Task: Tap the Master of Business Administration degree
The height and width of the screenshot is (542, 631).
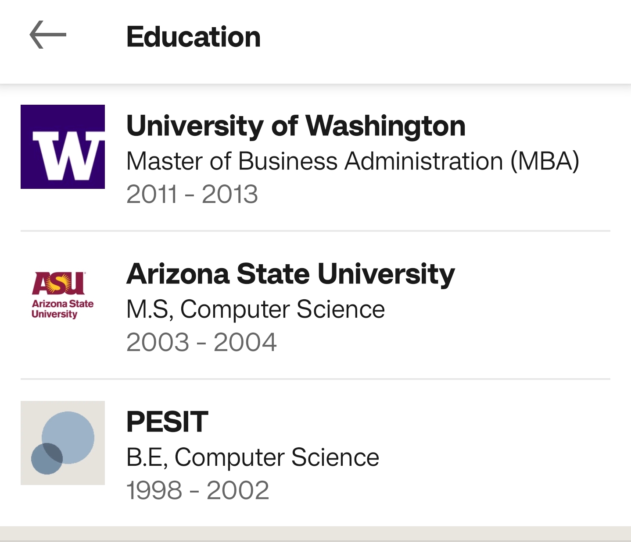Action: point(352,161)
